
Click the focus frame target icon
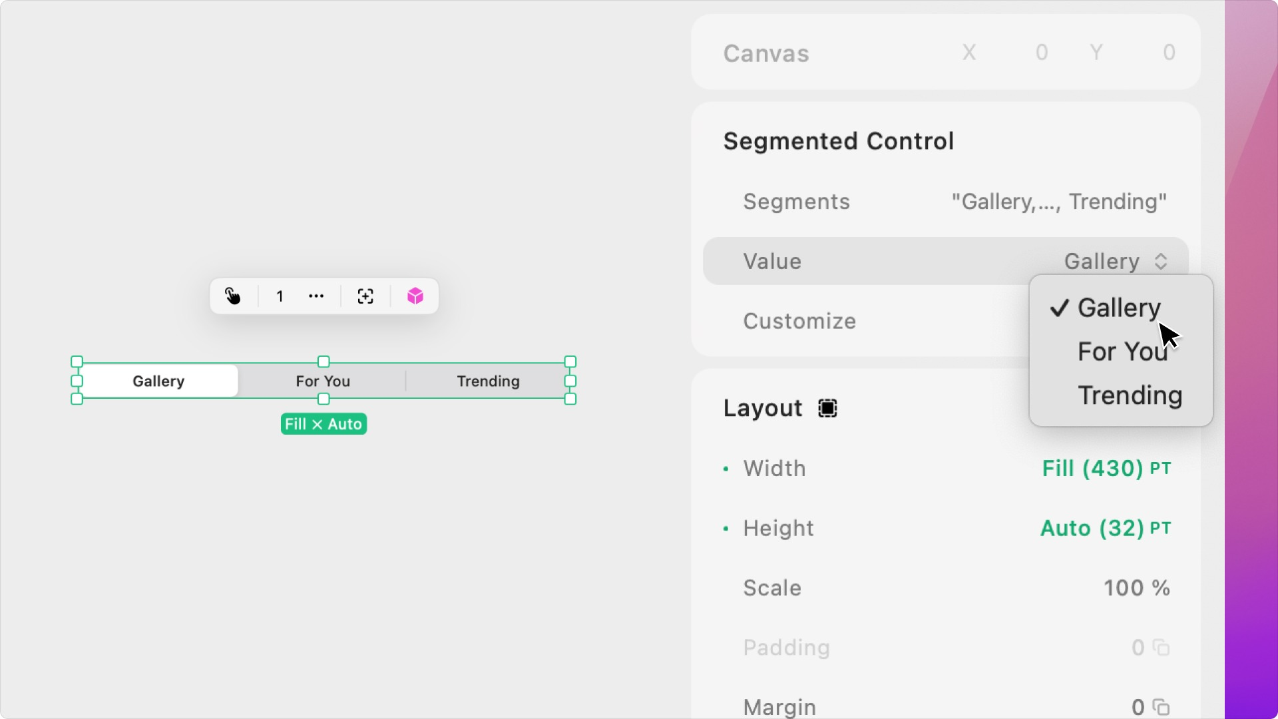pos(365,296)
